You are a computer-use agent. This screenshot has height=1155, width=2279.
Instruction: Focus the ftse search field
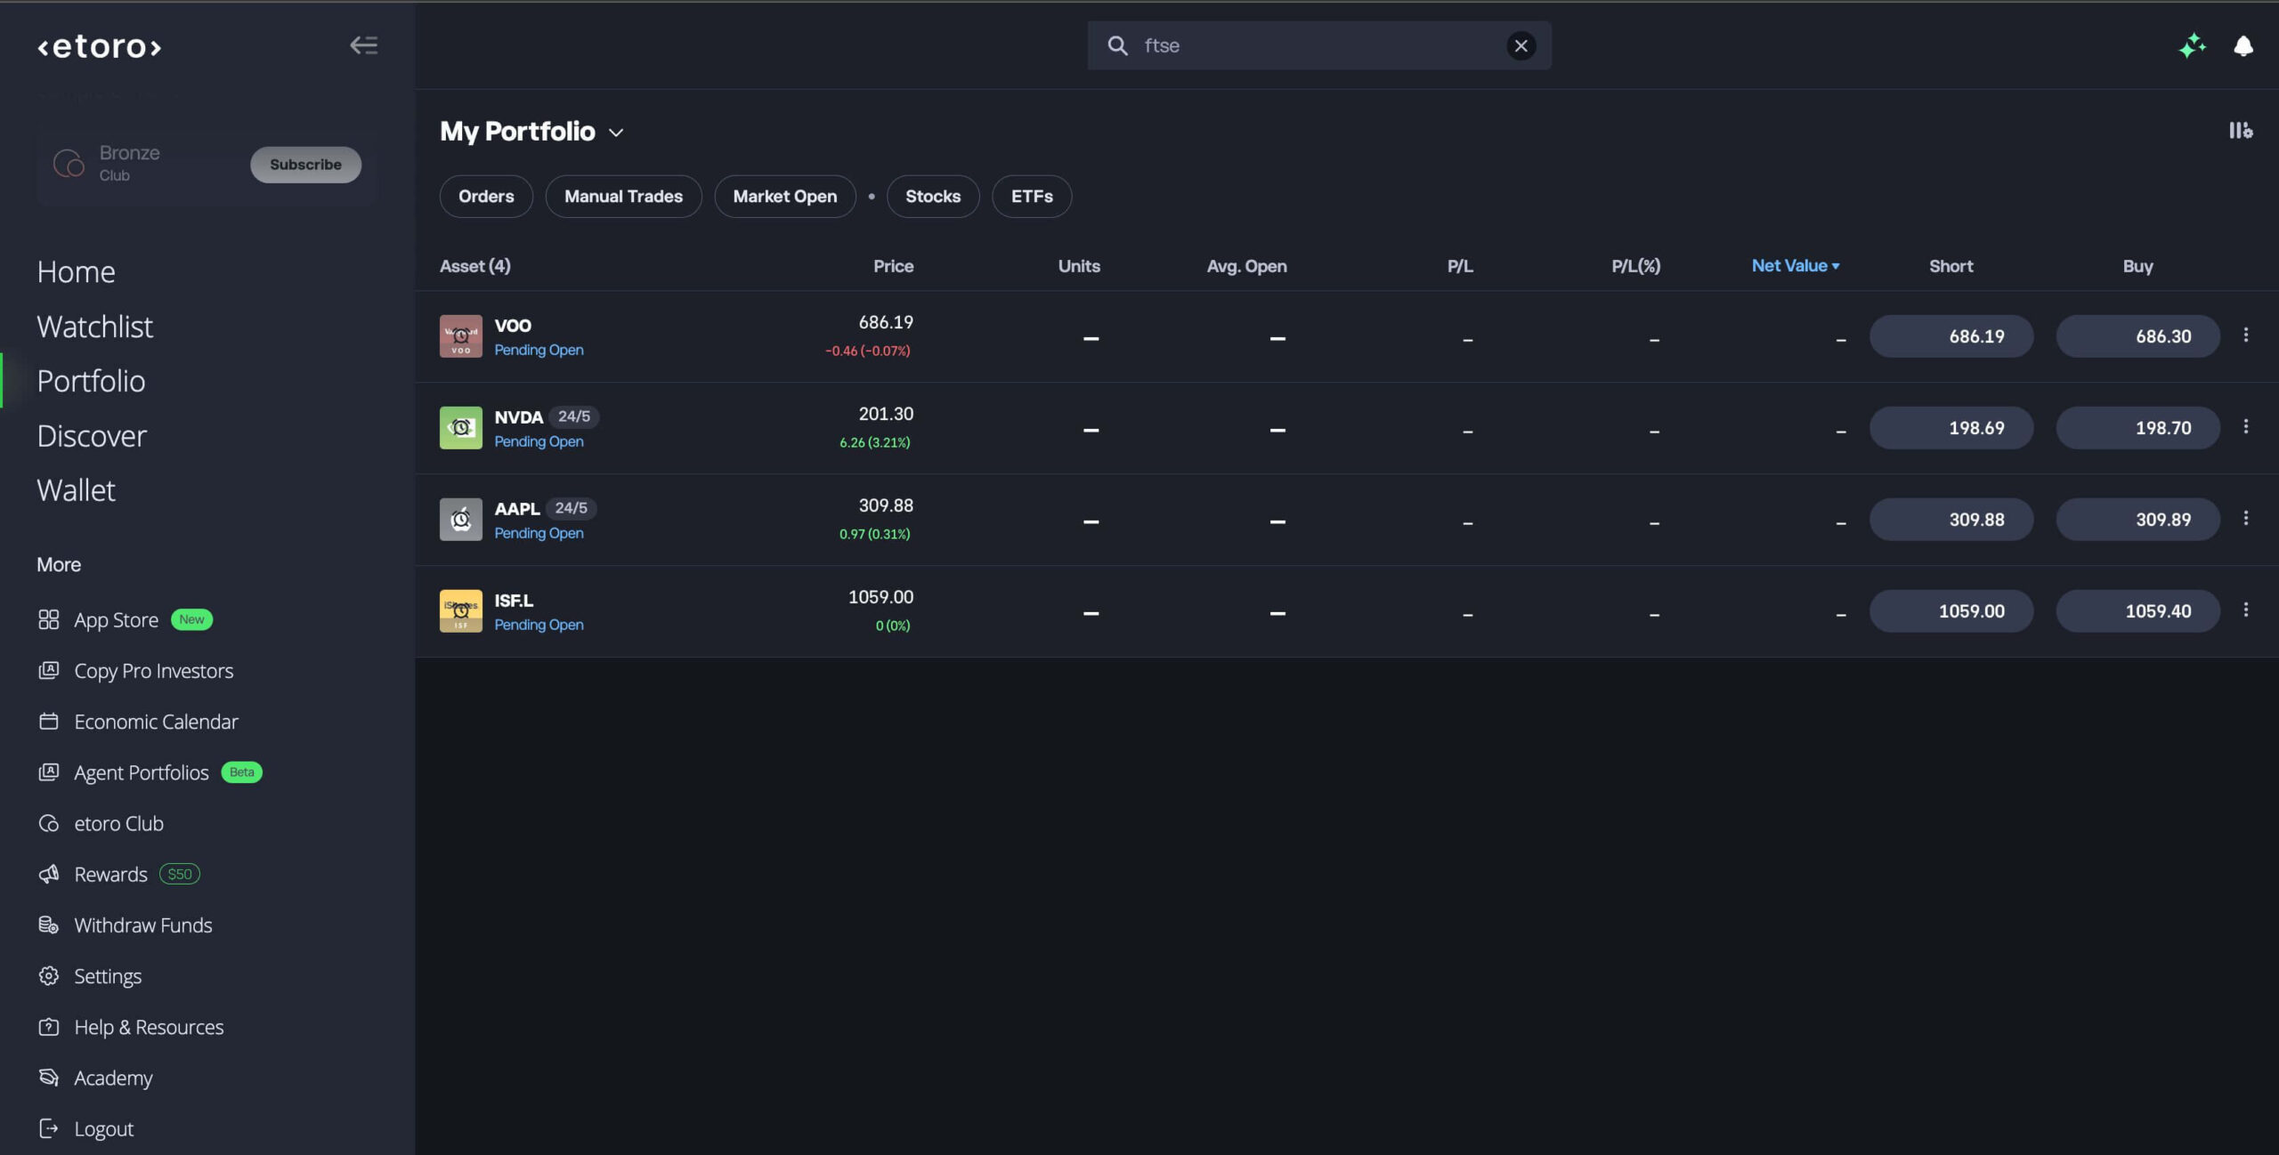(x=1318, y=45)
